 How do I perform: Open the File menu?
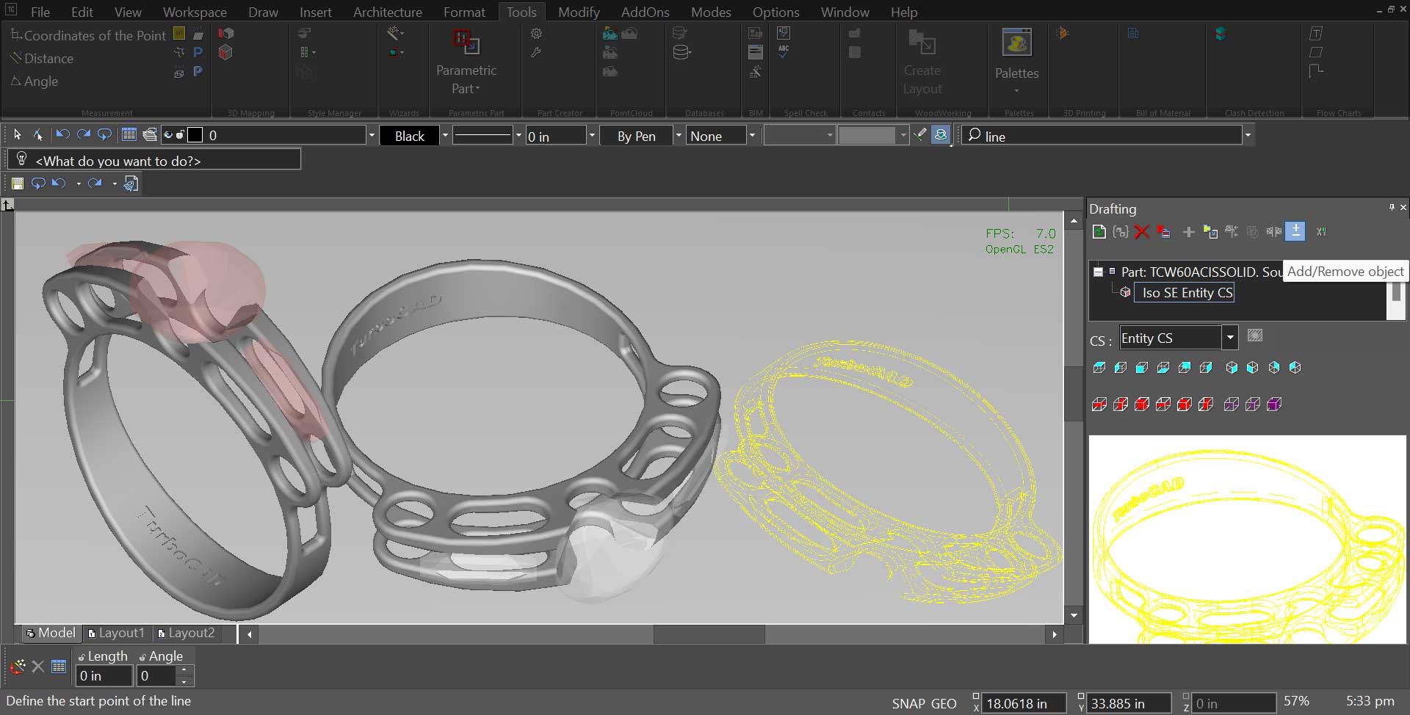point(40,12)
